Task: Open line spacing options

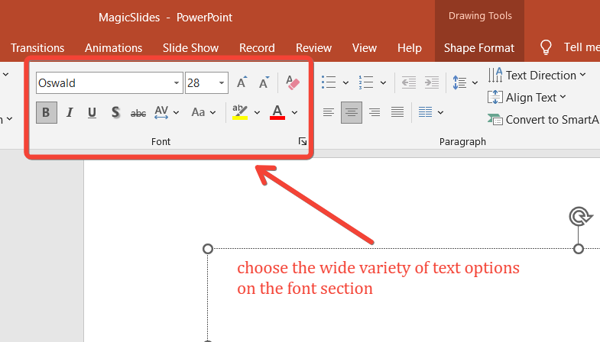Action: tap(459, 82)
